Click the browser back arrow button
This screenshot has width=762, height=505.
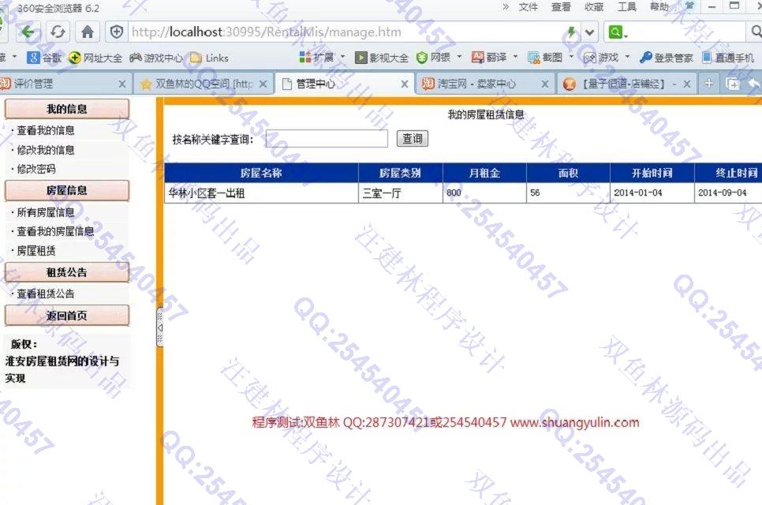coord(27,32)
